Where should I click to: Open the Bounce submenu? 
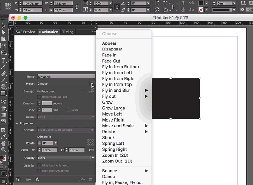[124, 171]
